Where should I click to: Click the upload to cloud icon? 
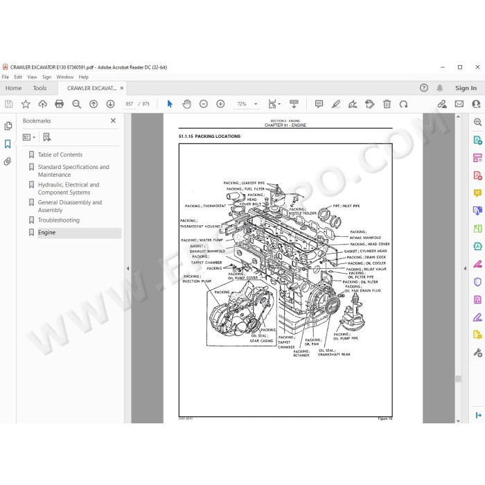point(43,104)
